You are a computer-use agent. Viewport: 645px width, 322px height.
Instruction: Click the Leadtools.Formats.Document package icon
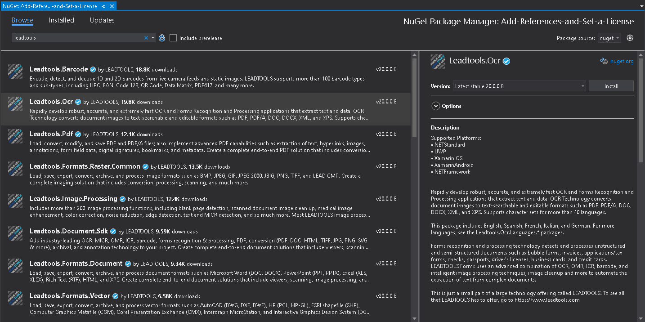click(x=15, y=266)
